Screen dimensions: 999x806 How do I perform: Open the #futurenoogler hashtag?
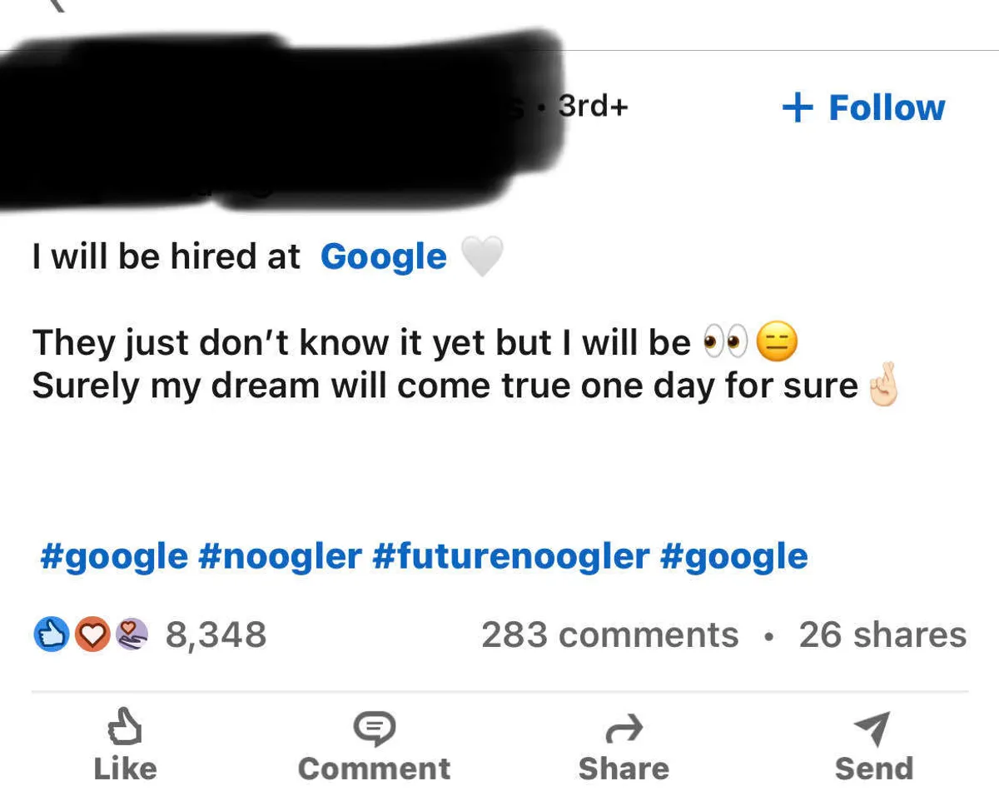[510, 556]
